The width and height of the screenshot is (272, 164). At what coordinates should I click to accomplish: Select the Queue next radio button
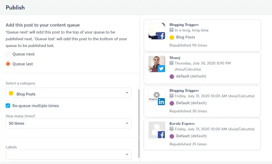(x=8, y=54)
